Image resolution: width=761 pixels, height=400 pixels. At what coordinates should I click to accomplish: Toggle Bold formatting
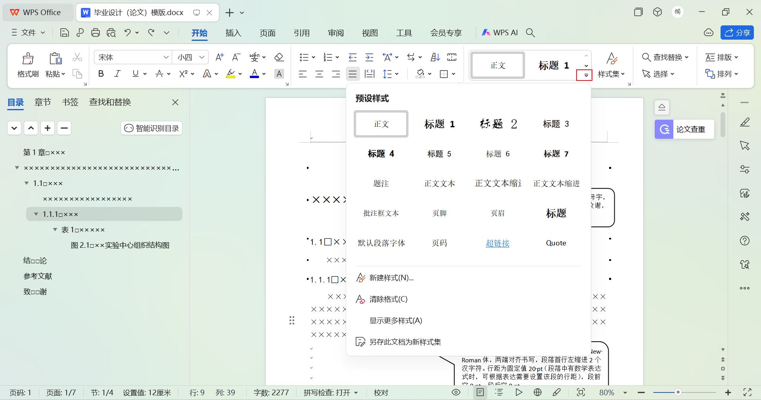(101, 74)
